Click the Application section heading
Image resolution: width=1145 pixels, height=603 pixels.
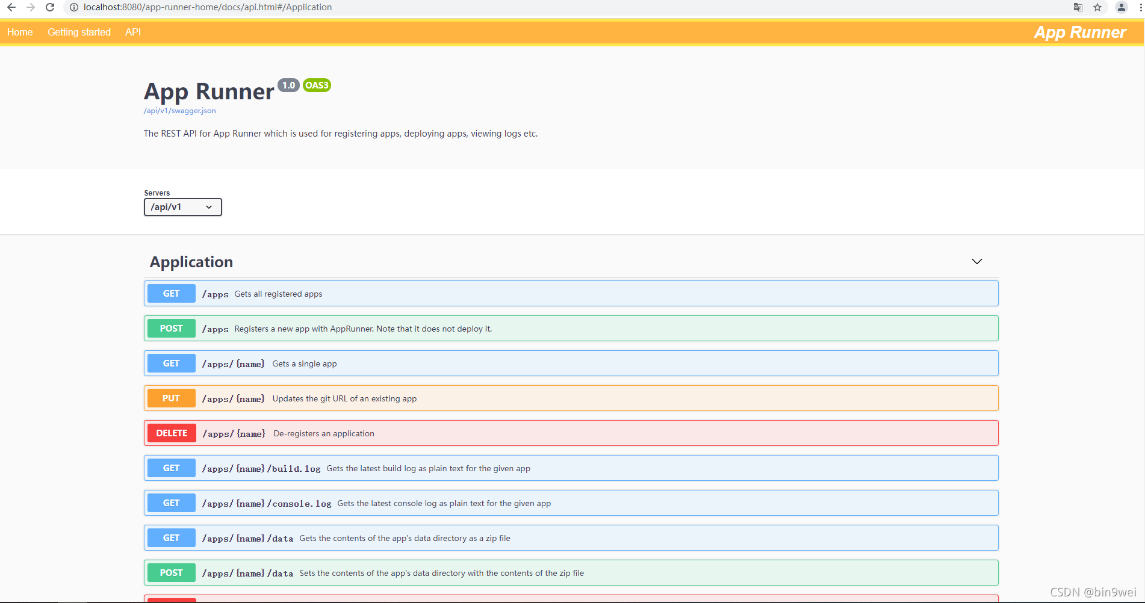click(191, 262)
